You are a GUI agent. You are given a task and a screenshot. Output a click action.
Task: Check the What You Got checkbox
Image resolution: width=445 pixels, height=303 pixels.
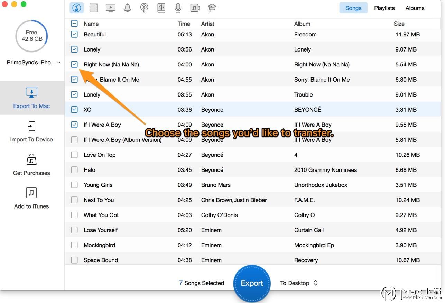[74, 215]
